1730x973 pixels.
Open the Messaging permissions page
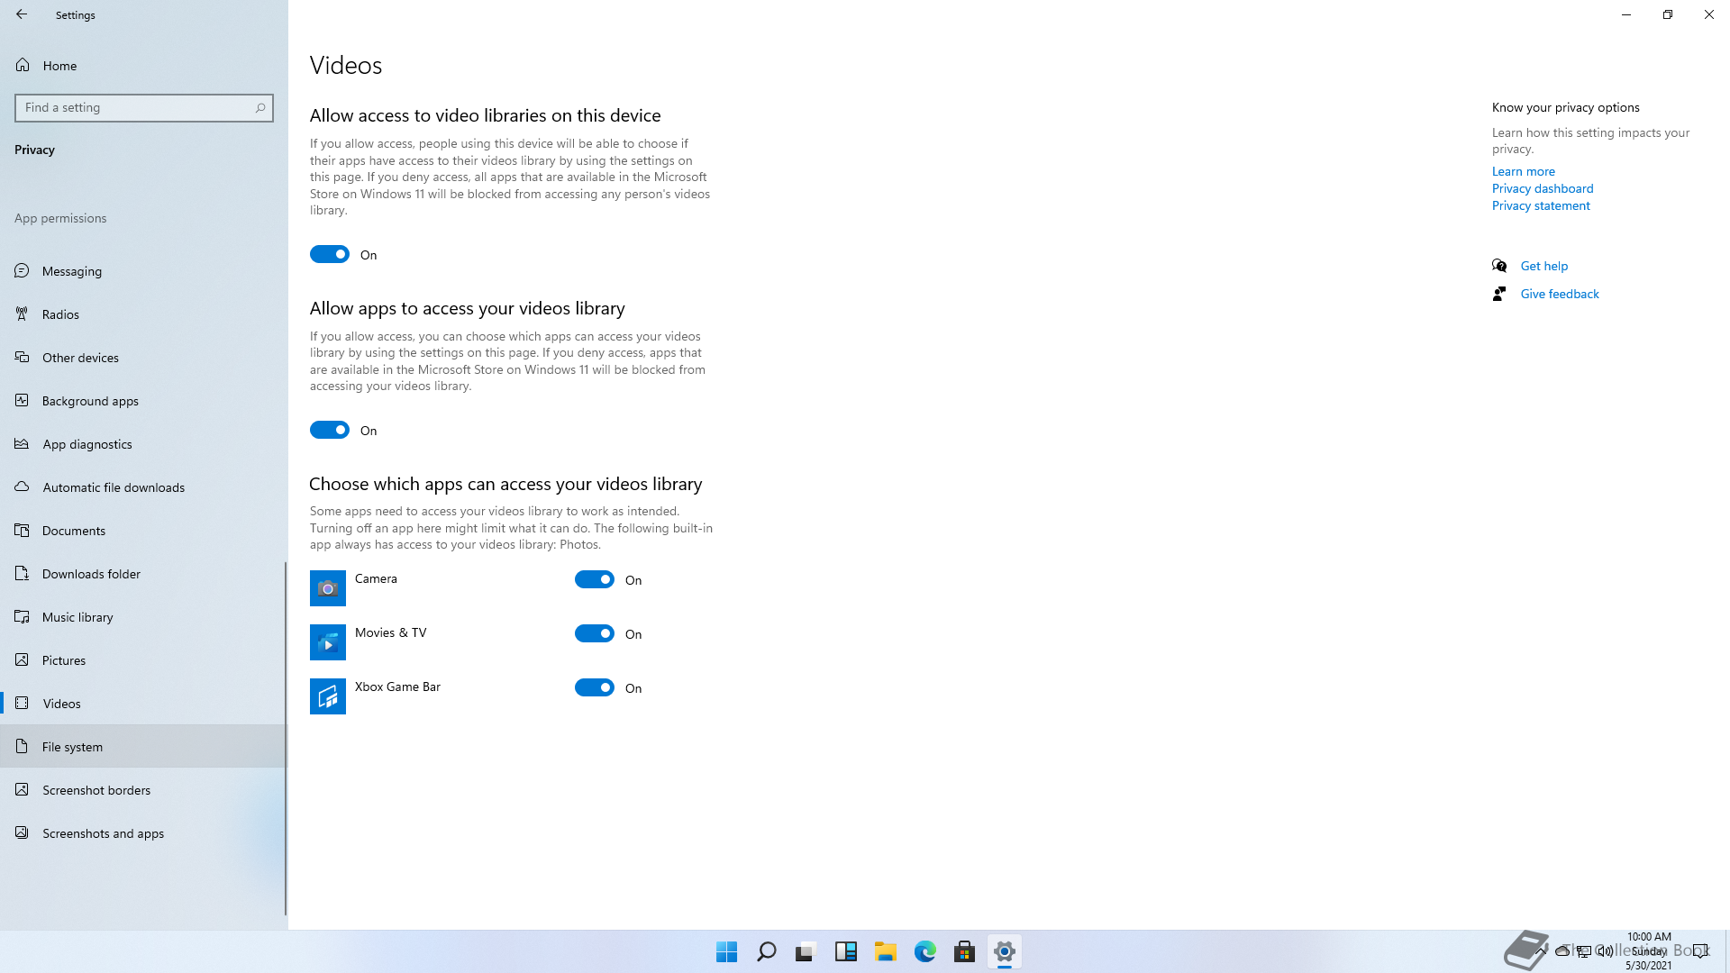click(x=142, y=270)
